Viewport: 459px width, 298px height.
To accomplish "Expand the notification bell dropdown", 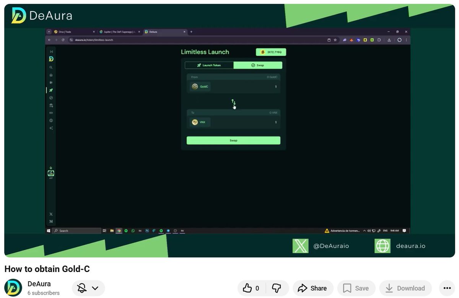I will (x=88, y=288).
